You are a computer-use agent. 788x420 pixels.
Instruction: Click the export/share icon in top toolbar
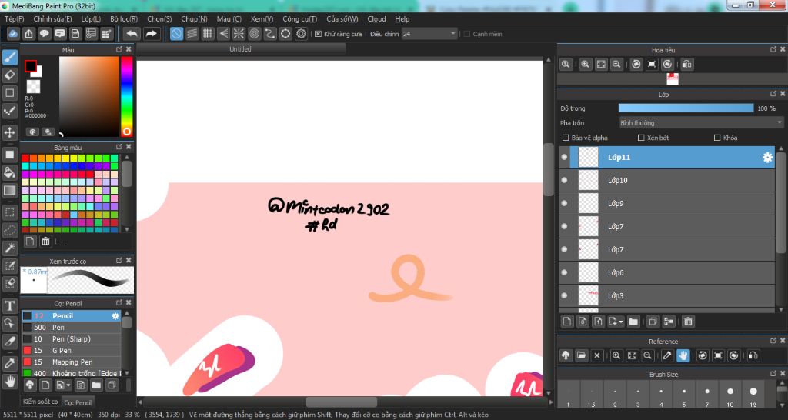28,34
